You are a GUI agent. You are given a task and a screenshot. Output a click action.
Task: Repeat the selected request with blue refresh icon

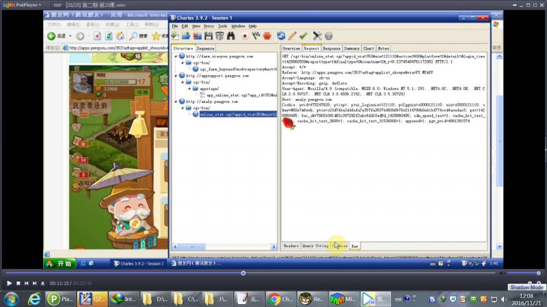(281, 36)
